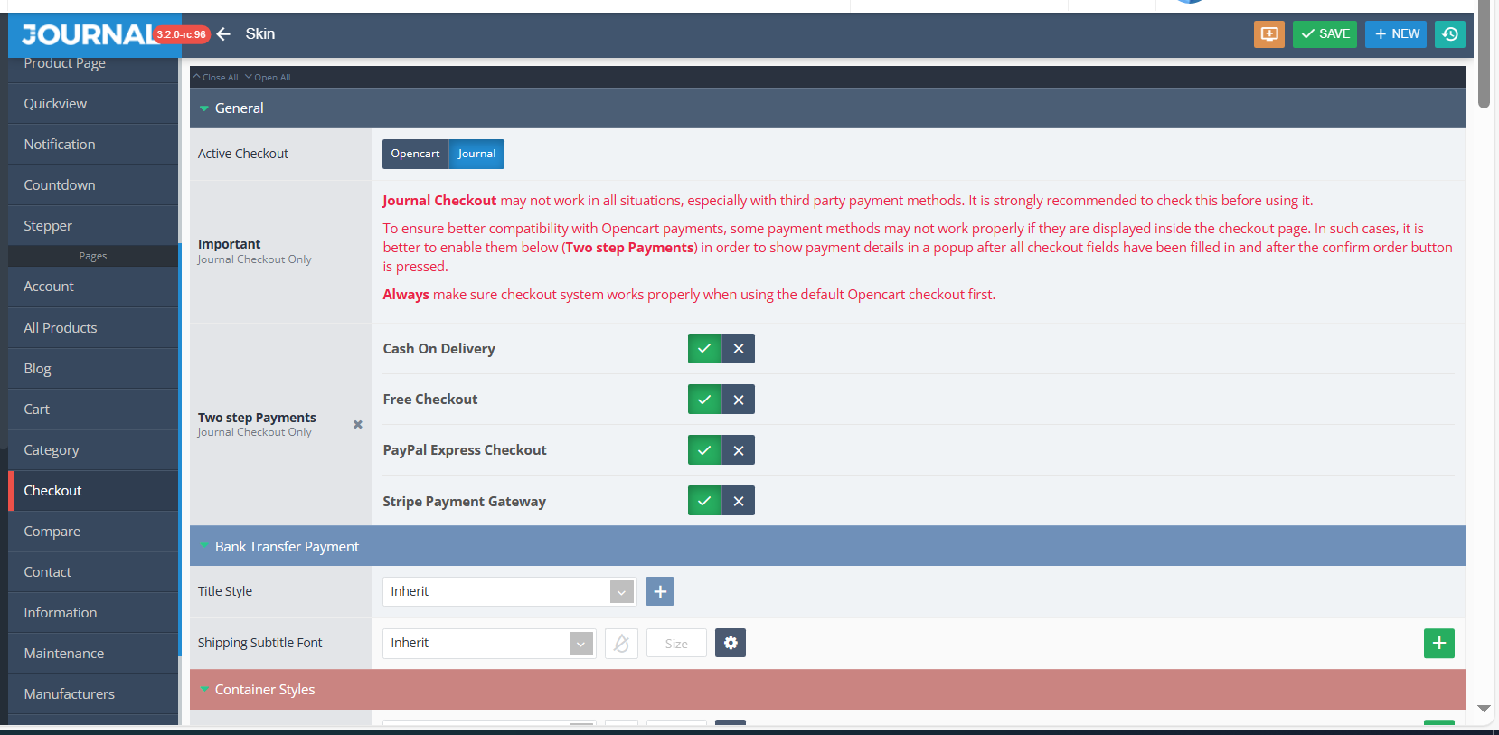Click the Skin page title
This screenshot has width=1499, height=735.
260,34
